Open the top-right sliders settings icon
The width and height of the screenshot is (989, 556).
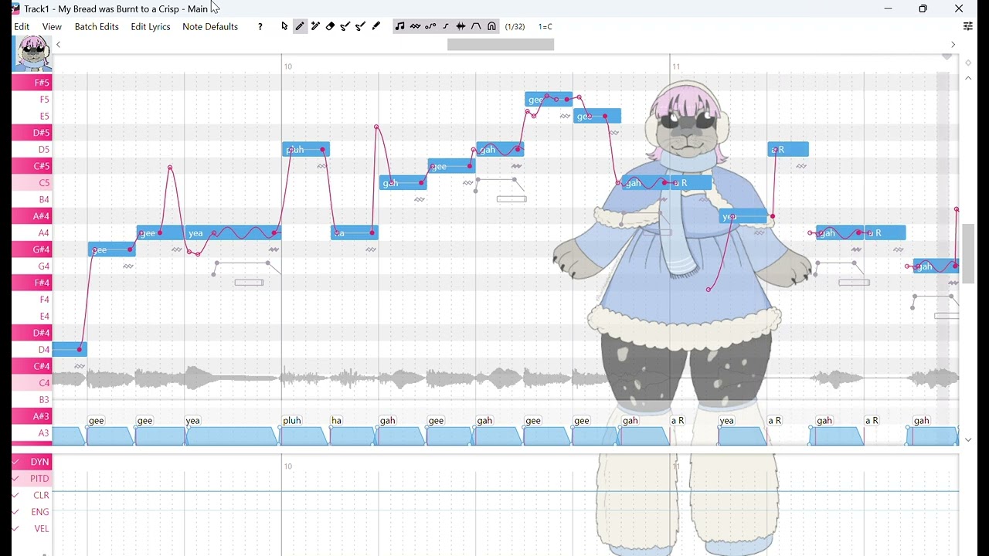pyautogui.click(x=968, y=27)
